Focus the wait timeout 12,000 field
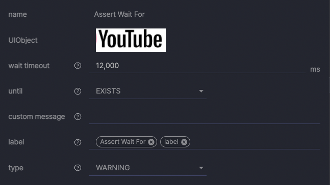Screen dimensions: 330x185 tap(197, 66)
